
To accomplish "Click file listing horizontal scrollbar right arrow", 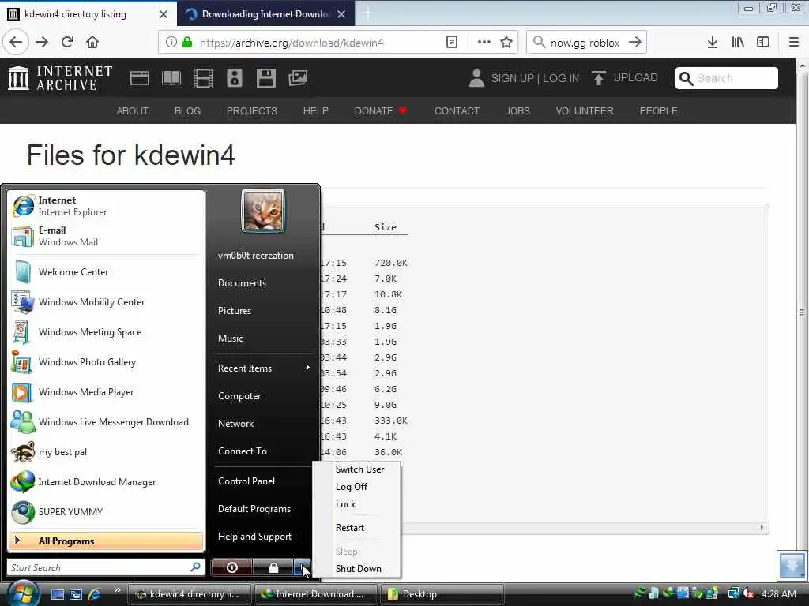I will point(762,527).
